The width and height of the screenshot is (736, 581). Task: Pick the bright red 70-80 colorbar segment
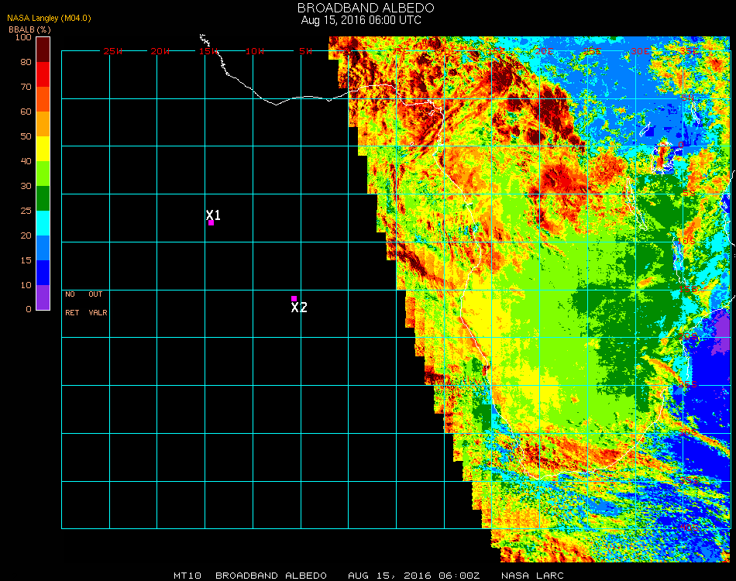tap(43, 74)
